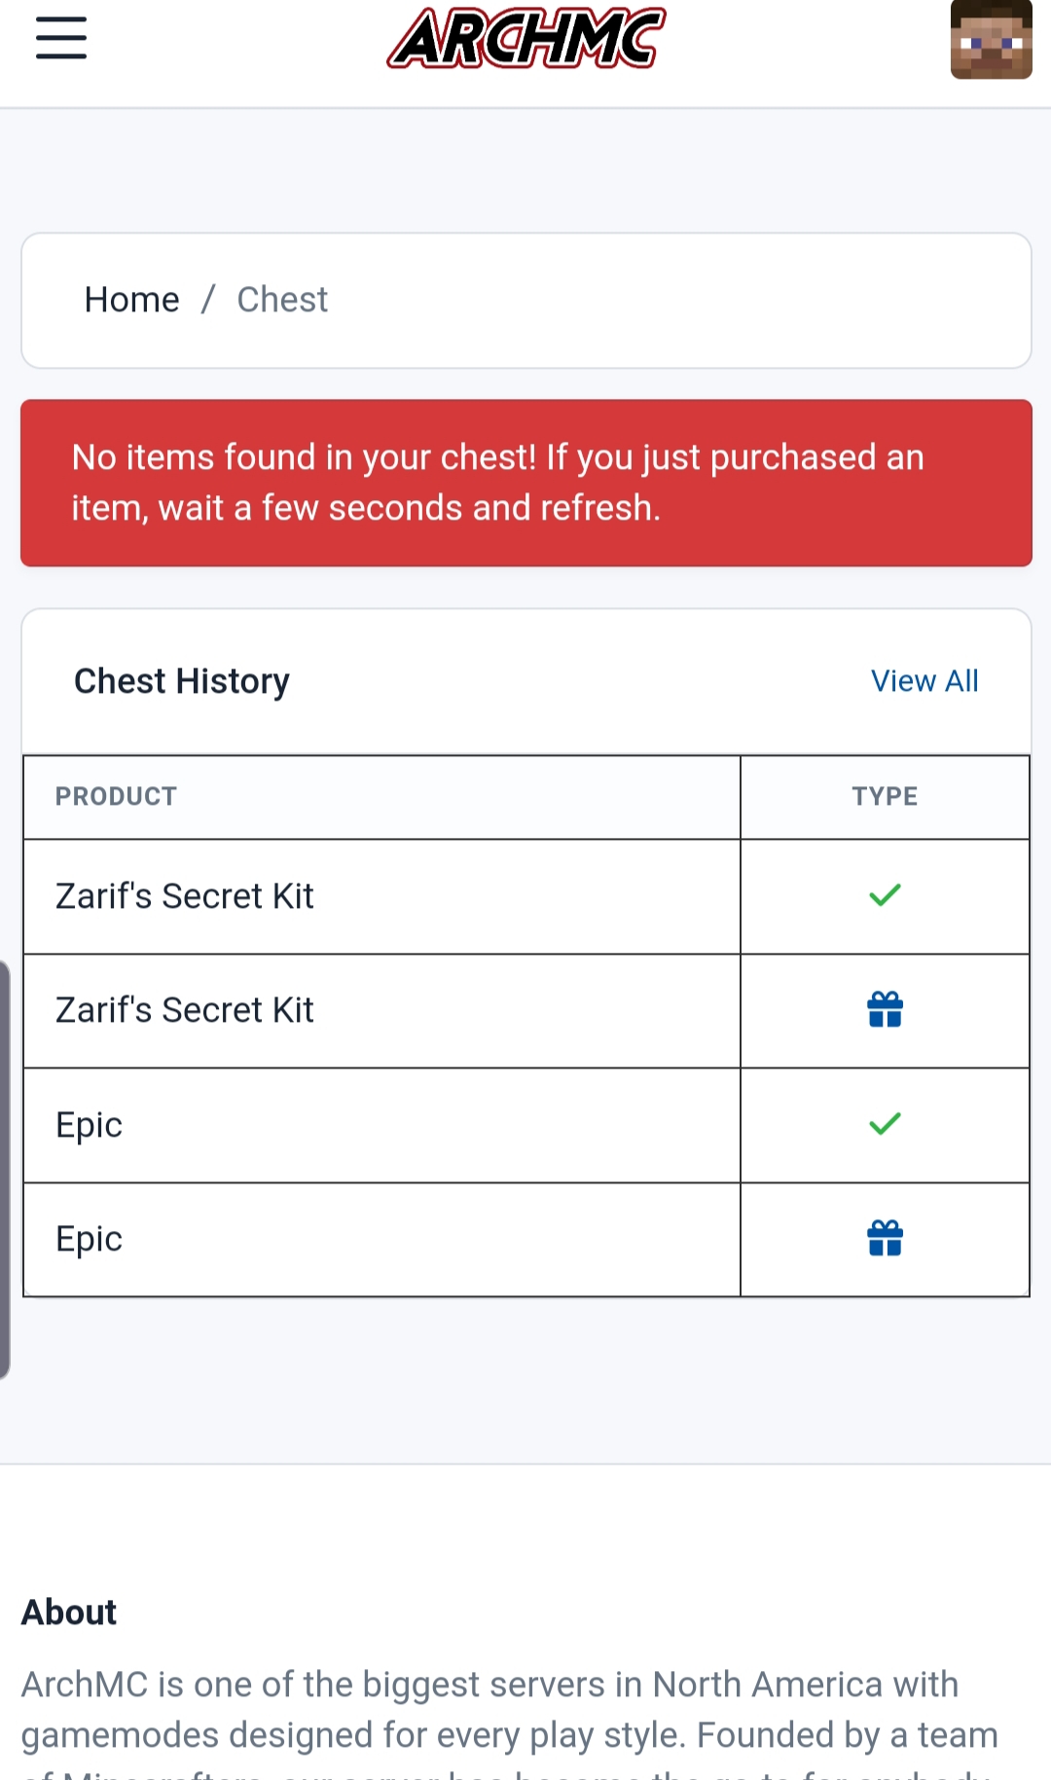Go to Home in the breadcrumb
Image resolution: width=1051 pixels, height=1780 pixels.
(x=131, y=300)
